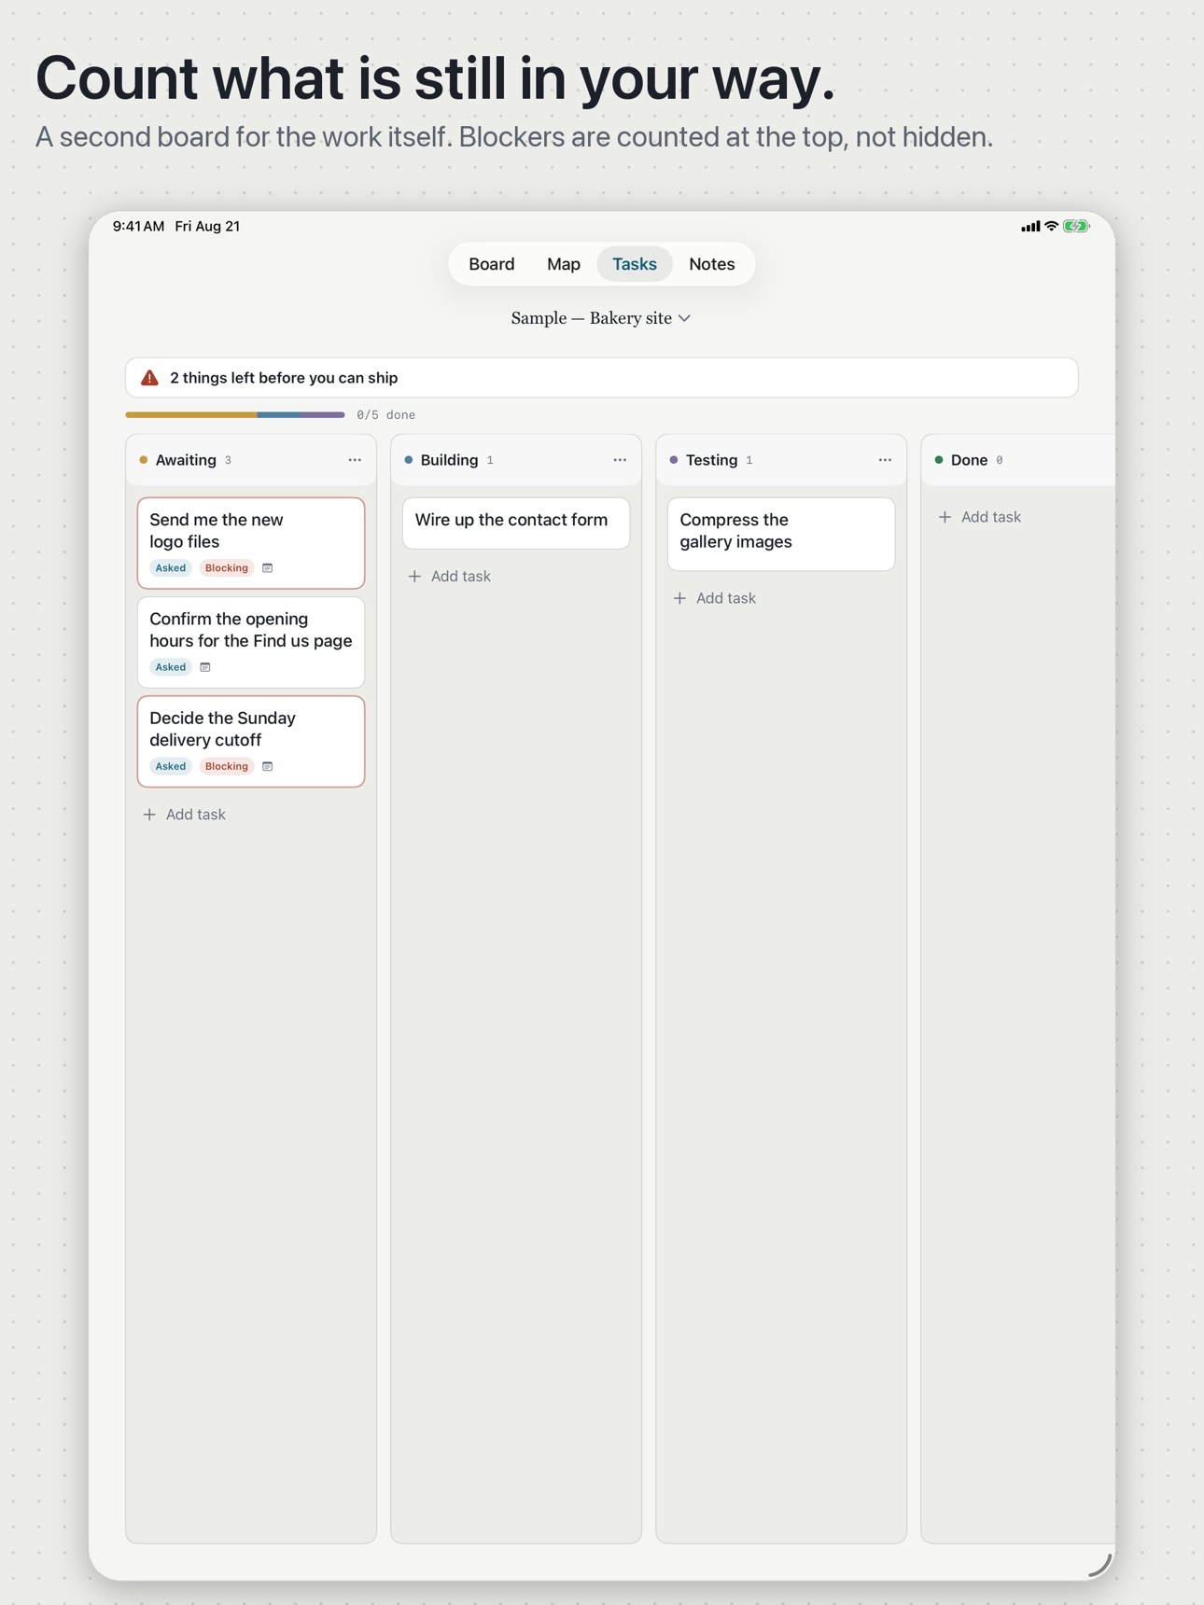The height and width of the screenshot is (1605, 1204).
Task: Add a task to the Testing column
Action: tap(715, 598)
